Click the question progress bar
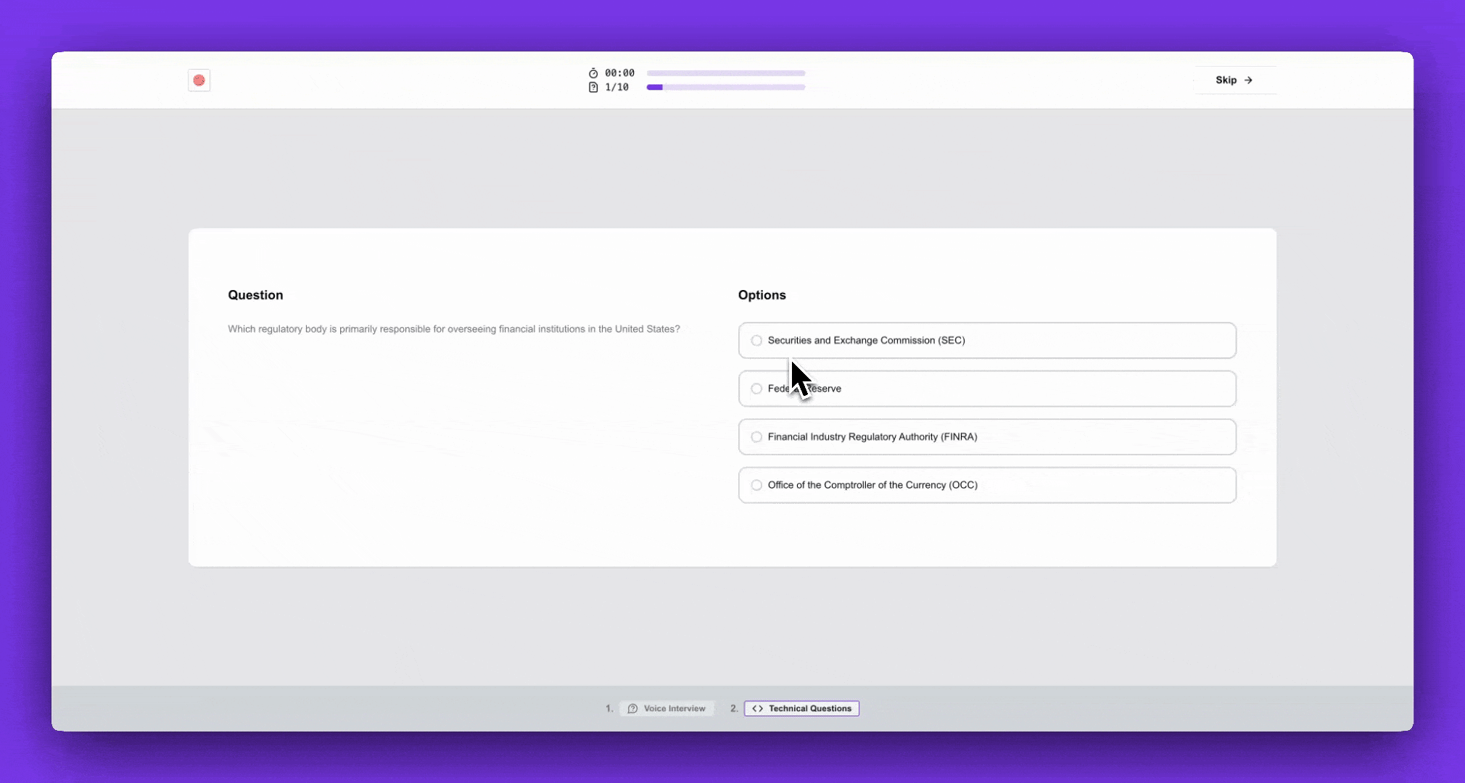 726,87
